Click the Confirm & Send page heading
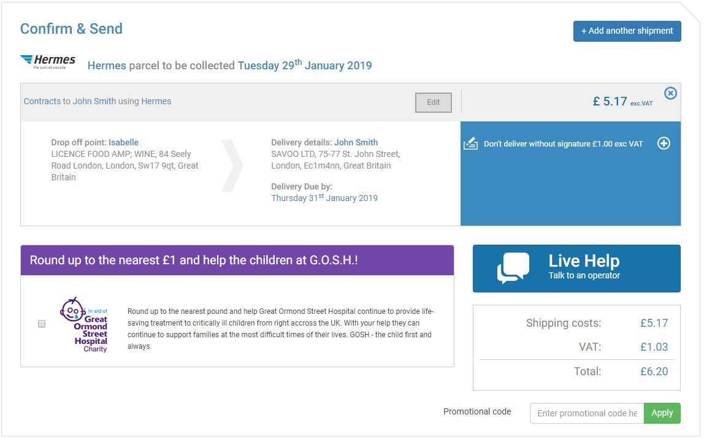This screenshot has width=704, height=439. [71, 28]
